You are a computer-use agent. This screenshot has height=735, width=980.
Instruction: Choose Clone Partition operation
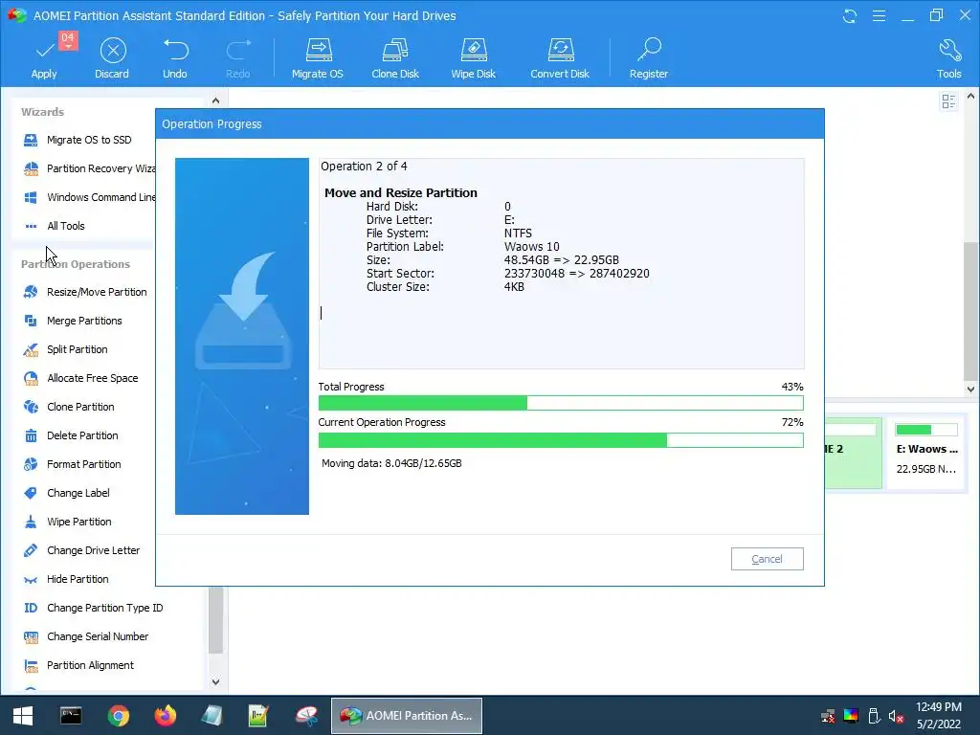click(x=69, y=407)
